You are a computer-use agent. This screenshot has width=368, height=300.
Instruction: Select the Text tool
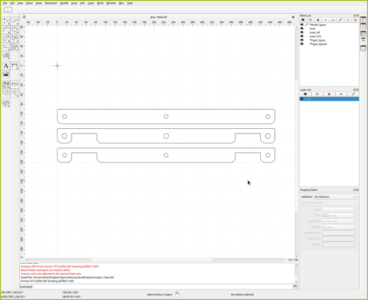coord(6,66)
